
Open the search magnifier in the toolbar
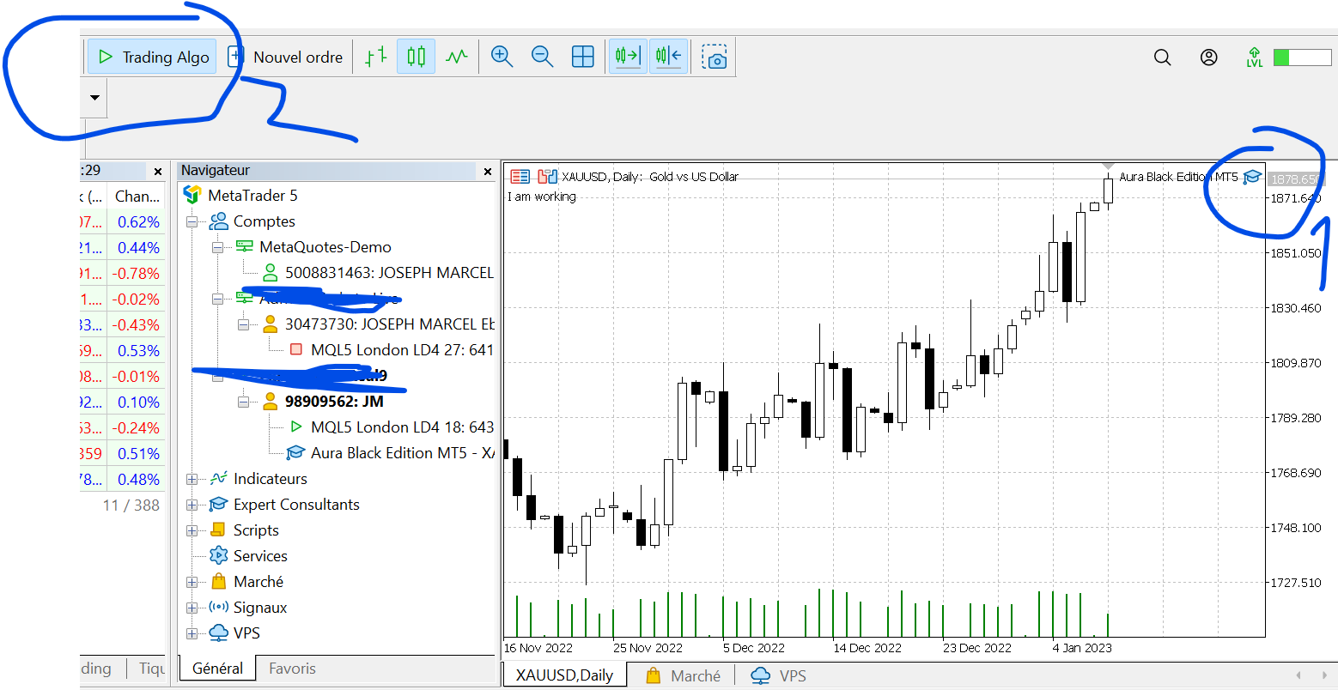pos(1163,57)
